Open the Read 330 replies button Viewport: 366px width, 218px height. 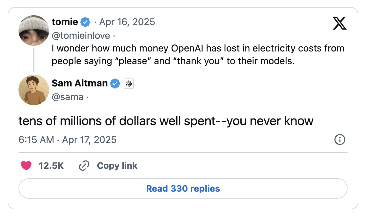183,188
